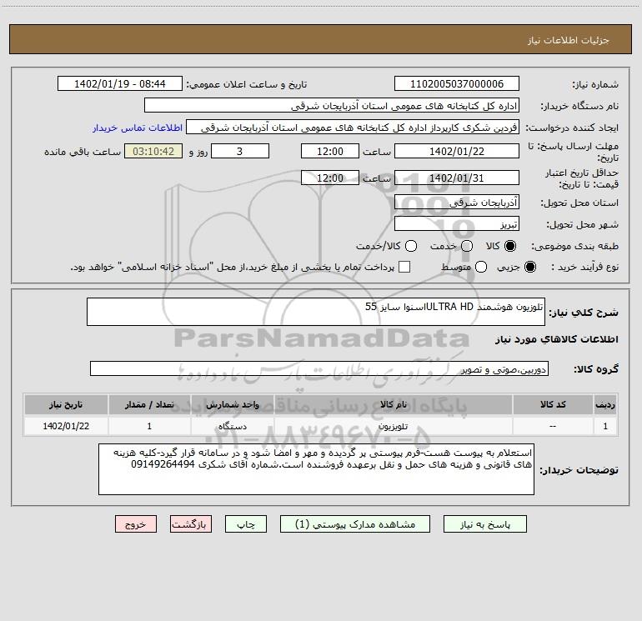Click the response deadline hour 12:00 field
Screen dimensions: 642x621
pos(330,151)
